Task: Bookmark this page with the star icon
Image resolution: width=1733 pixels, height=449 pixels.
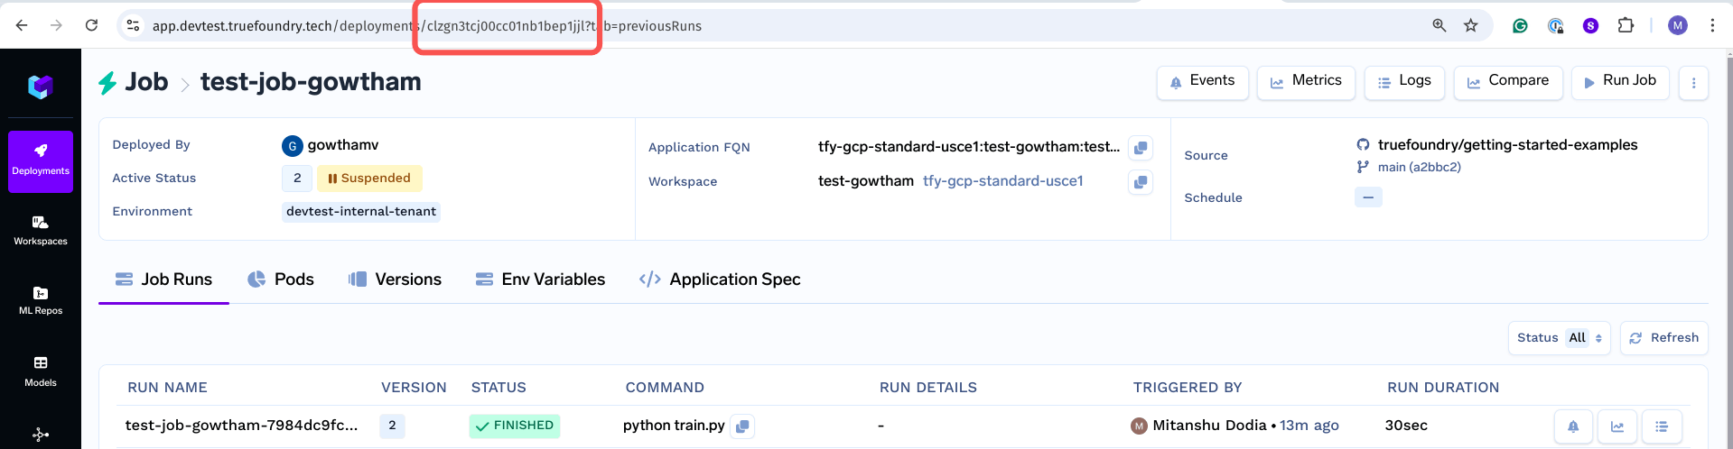Action: (1471, 25)
